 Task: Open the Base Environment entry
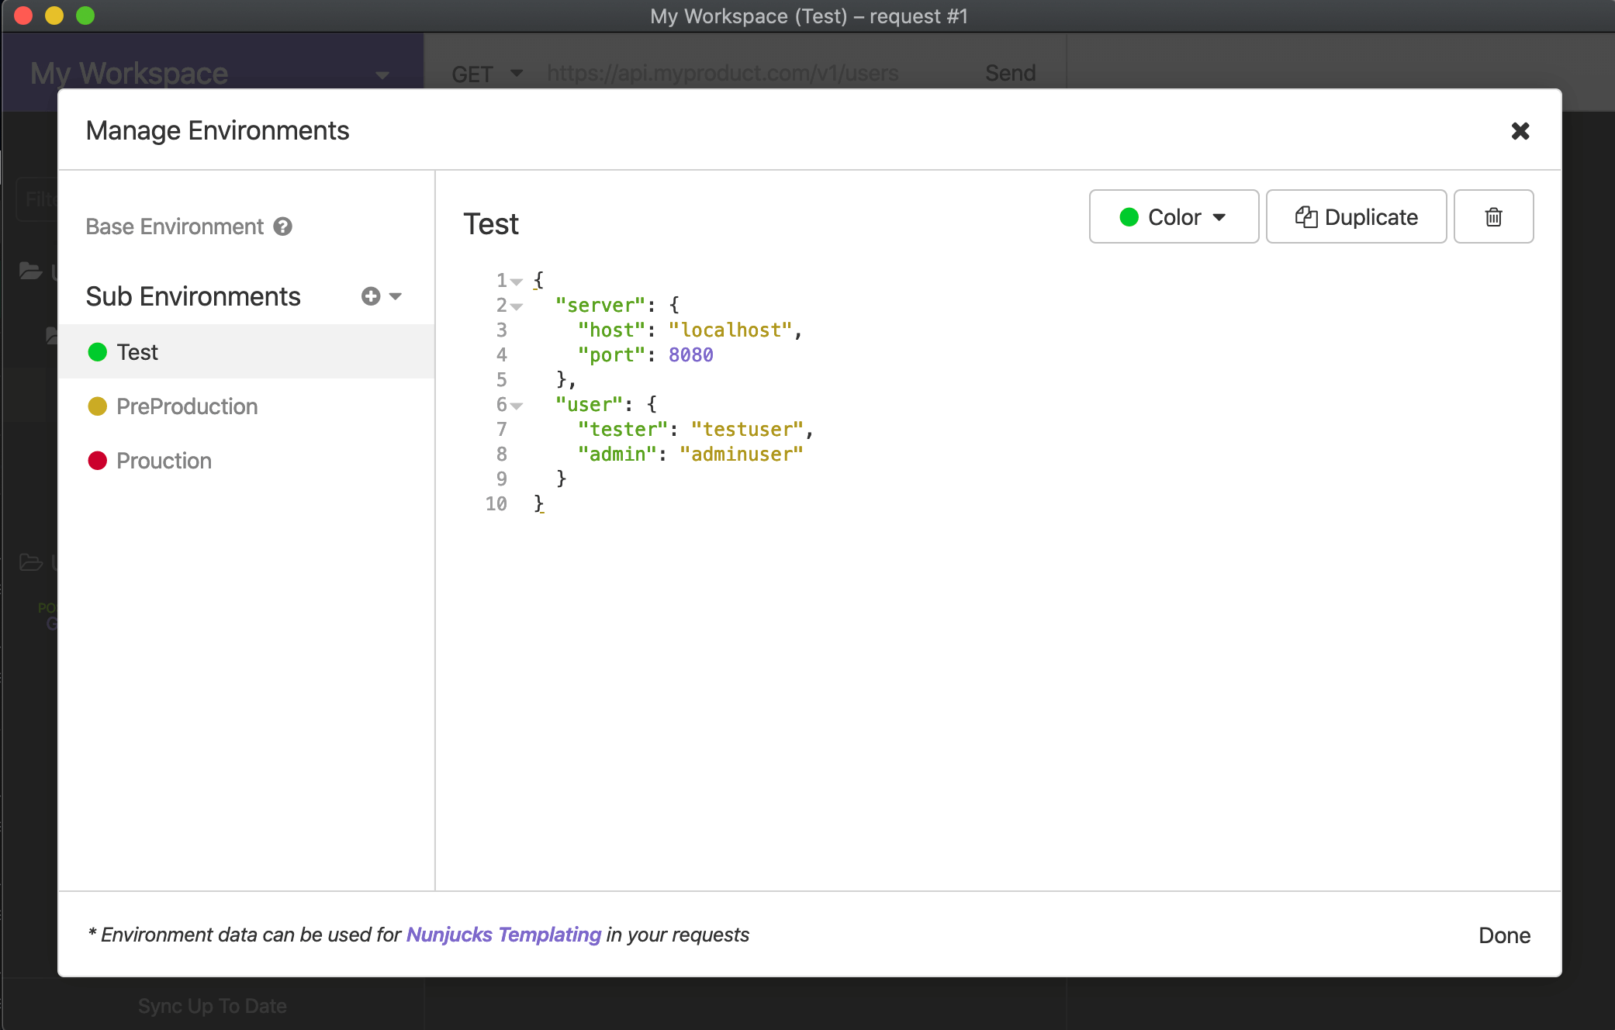(x=175, y=226)
